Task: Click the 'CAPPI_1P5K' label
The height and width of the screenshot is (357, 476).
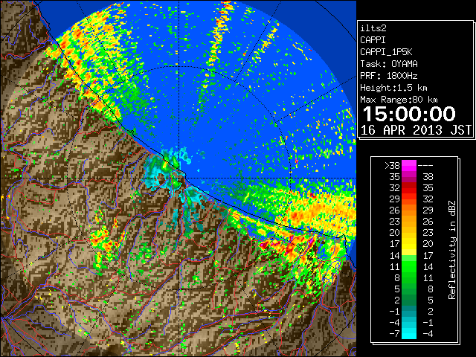Action: [x=386, y=52]
